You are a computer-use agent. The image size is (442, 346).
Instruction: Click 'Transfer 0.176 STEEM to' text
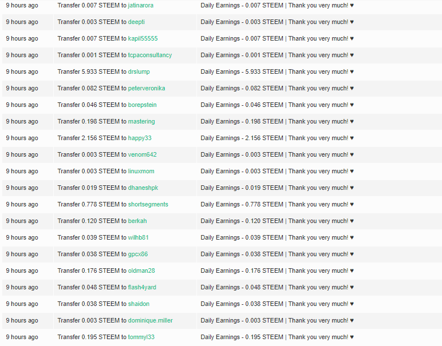click(x=92, y=271)
